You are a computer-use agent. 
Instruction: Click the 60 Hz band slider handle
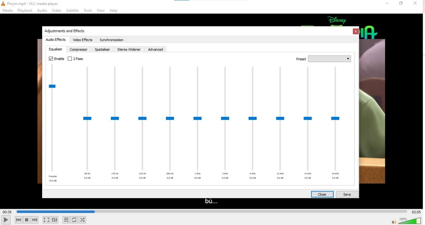87,118
